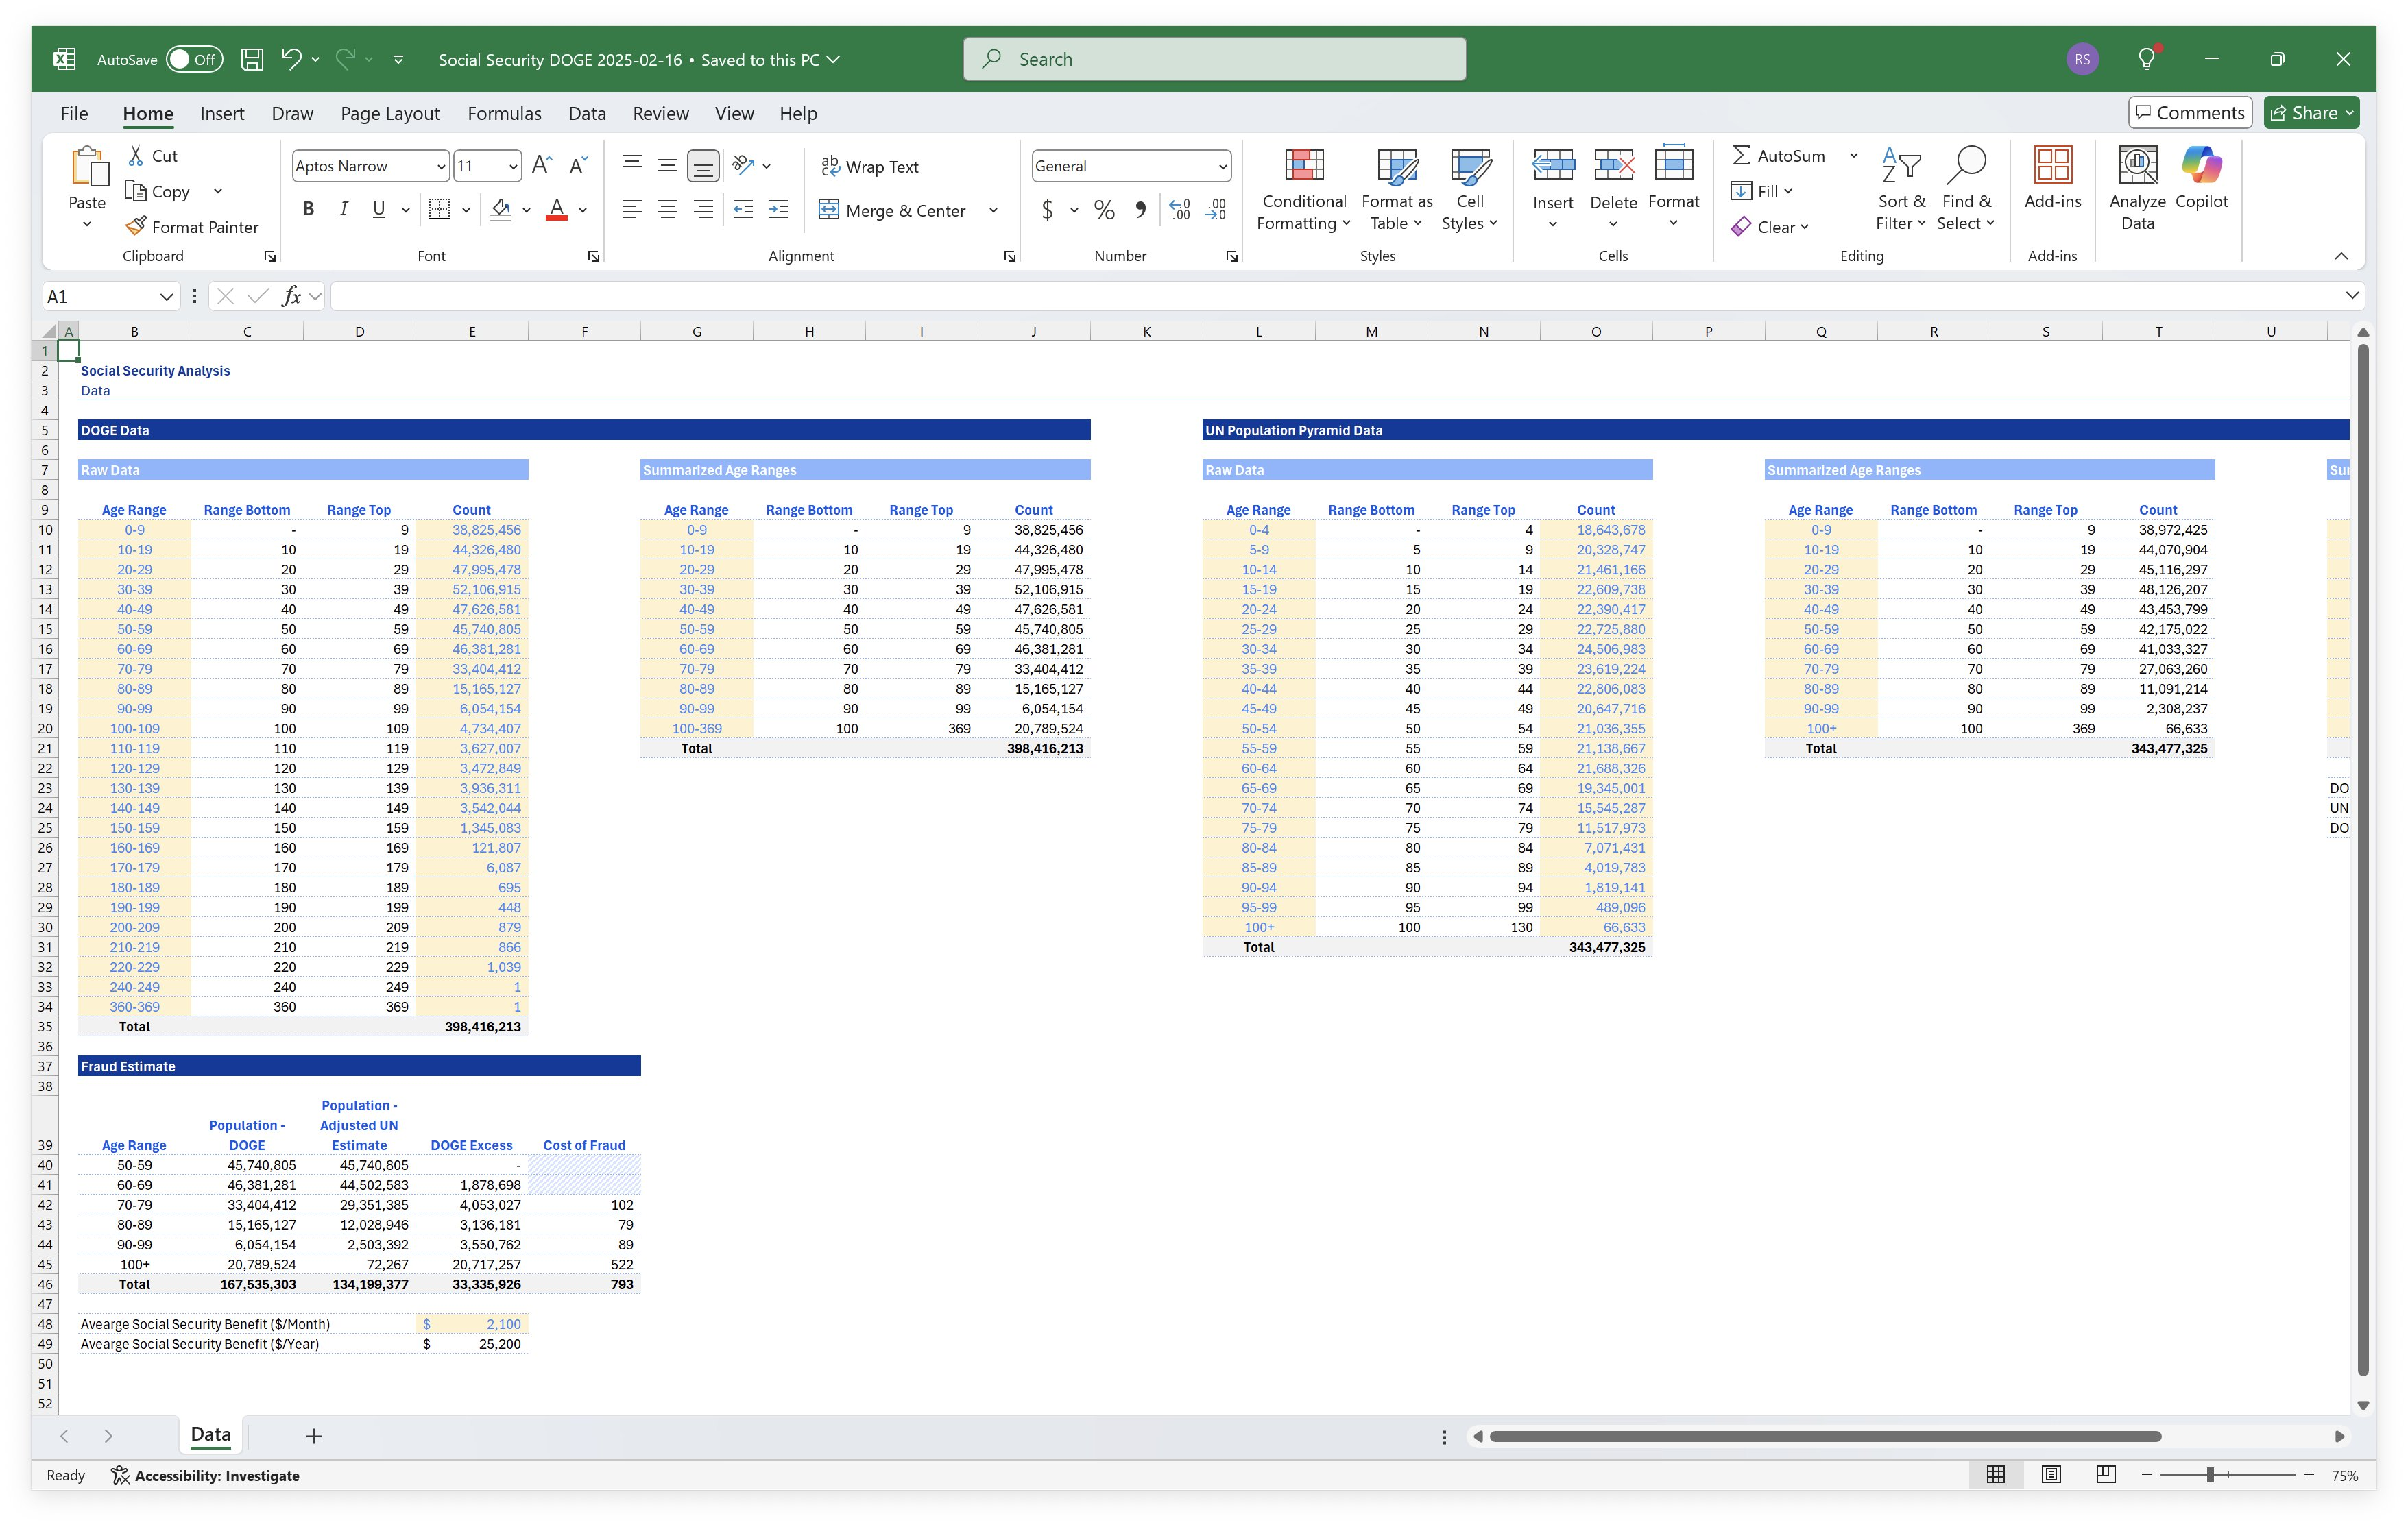The height and width of the screenshot is (1527, 2408).
Task: Click the zoom in plus button
Action: [x=2308, y=1475]
